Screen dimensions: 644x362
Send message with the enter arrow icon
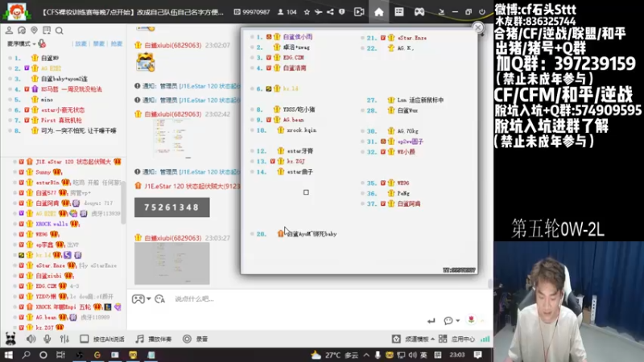tap(431, 320)
